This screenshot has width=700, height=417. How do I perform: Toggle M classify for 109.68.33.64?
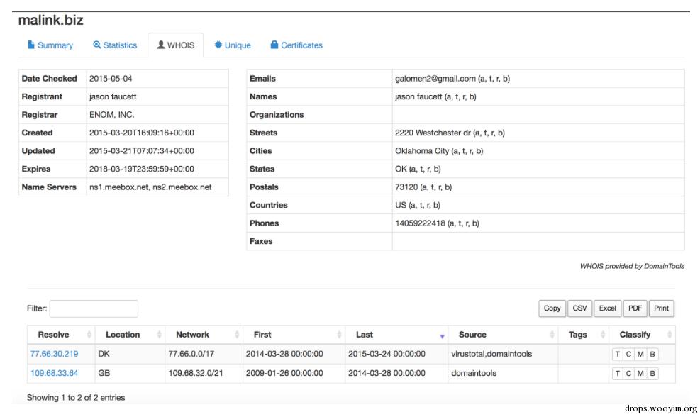pyautogui.click(x=640, y=373)
